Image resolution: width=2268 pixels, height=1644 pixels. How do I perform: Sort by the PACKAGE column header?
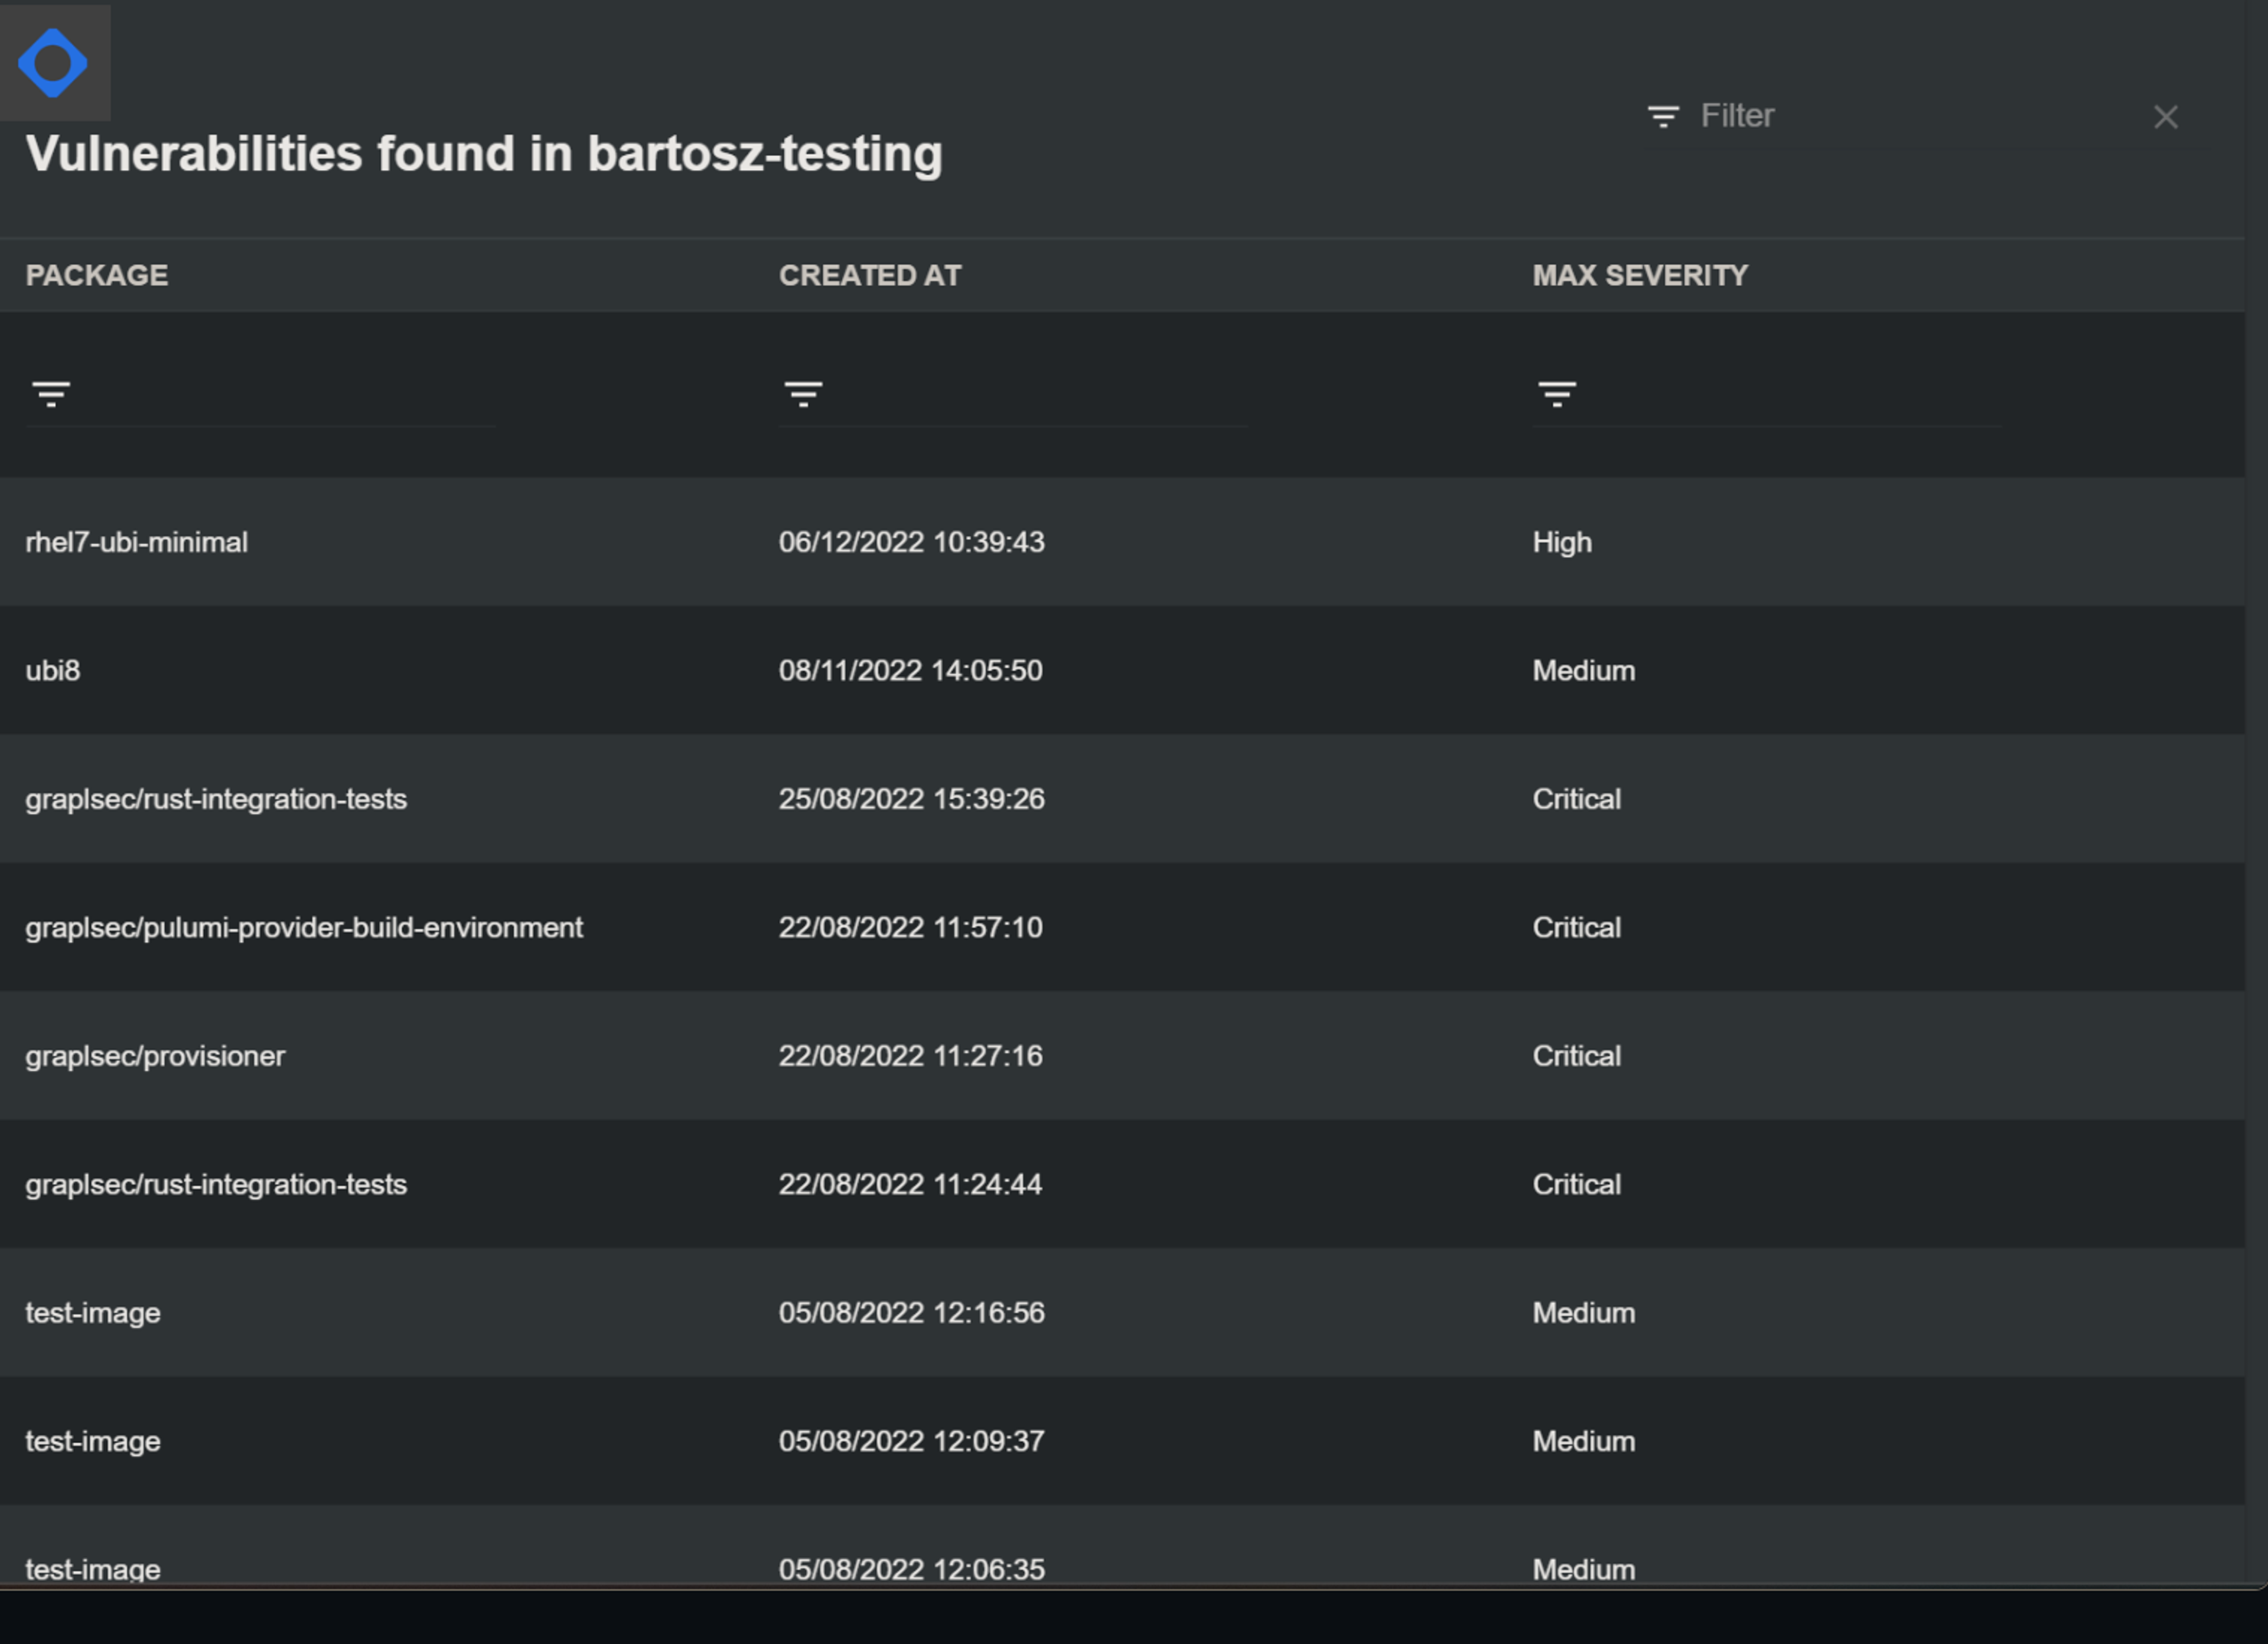[x=97, y=275]
